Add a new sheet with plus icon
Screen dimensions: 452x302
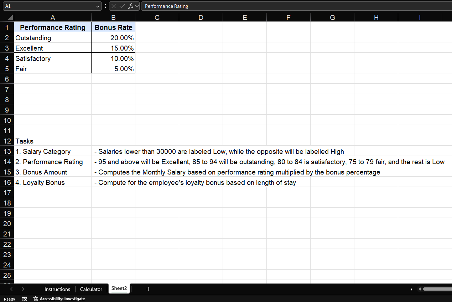(148, 289)
